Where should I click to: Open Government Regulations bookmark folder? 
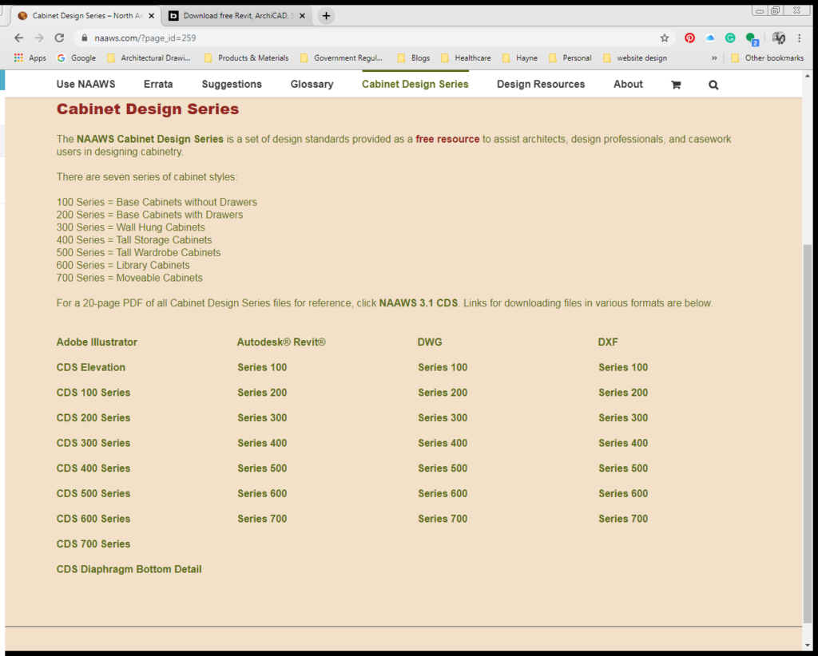click(342, 57)
